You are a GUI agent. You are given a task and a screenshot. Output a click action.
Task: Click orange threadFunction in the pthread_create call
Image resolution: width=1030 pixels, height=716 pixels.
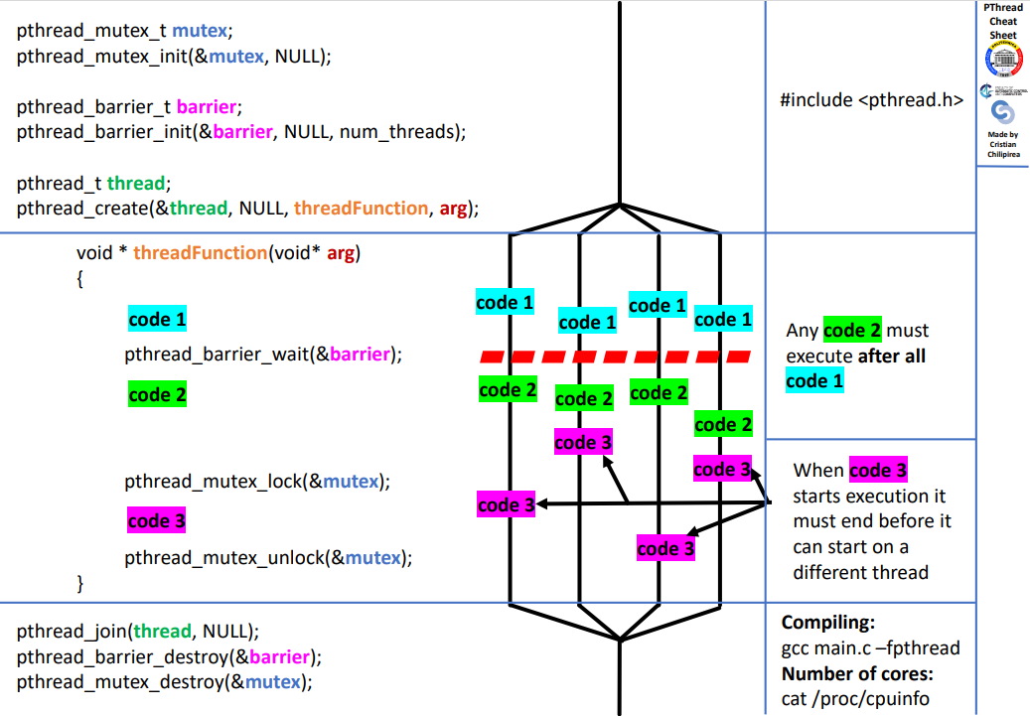pos(361,209)
